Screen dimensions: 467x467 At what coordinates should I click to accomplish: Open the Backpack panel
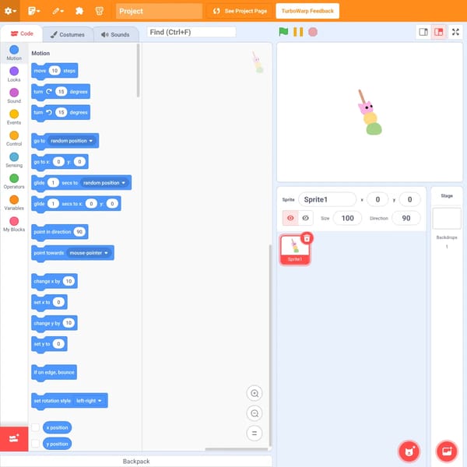(136, 461)
